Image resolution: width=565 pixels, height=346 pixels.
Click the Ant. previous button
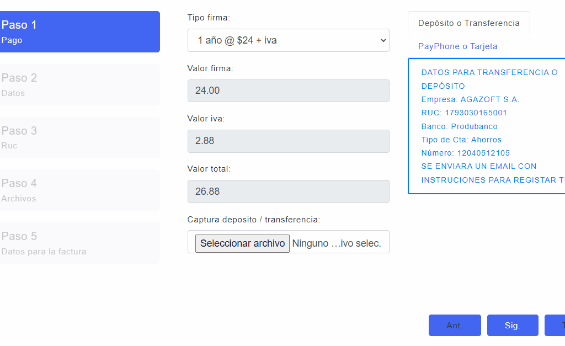pyautogui.click(x=455, y=326)
